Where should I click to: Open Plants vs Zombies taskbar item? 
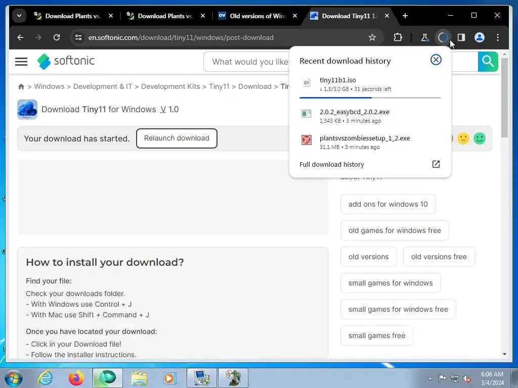coord(233,378)
